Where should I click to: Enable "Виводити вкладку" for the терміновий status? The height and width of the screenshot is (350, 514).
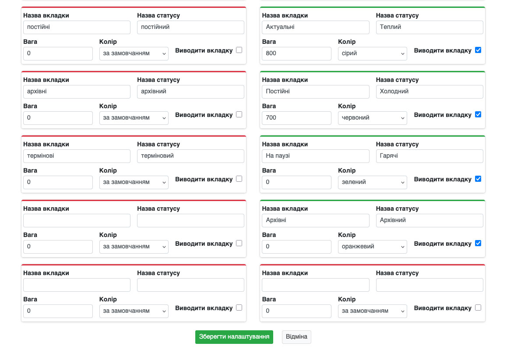239,179
